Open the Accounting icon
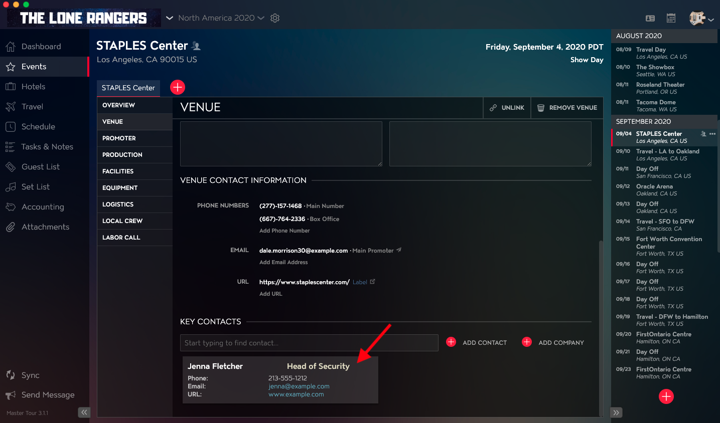This screenshot has height=423, width=720. click(x=11, y=207)
